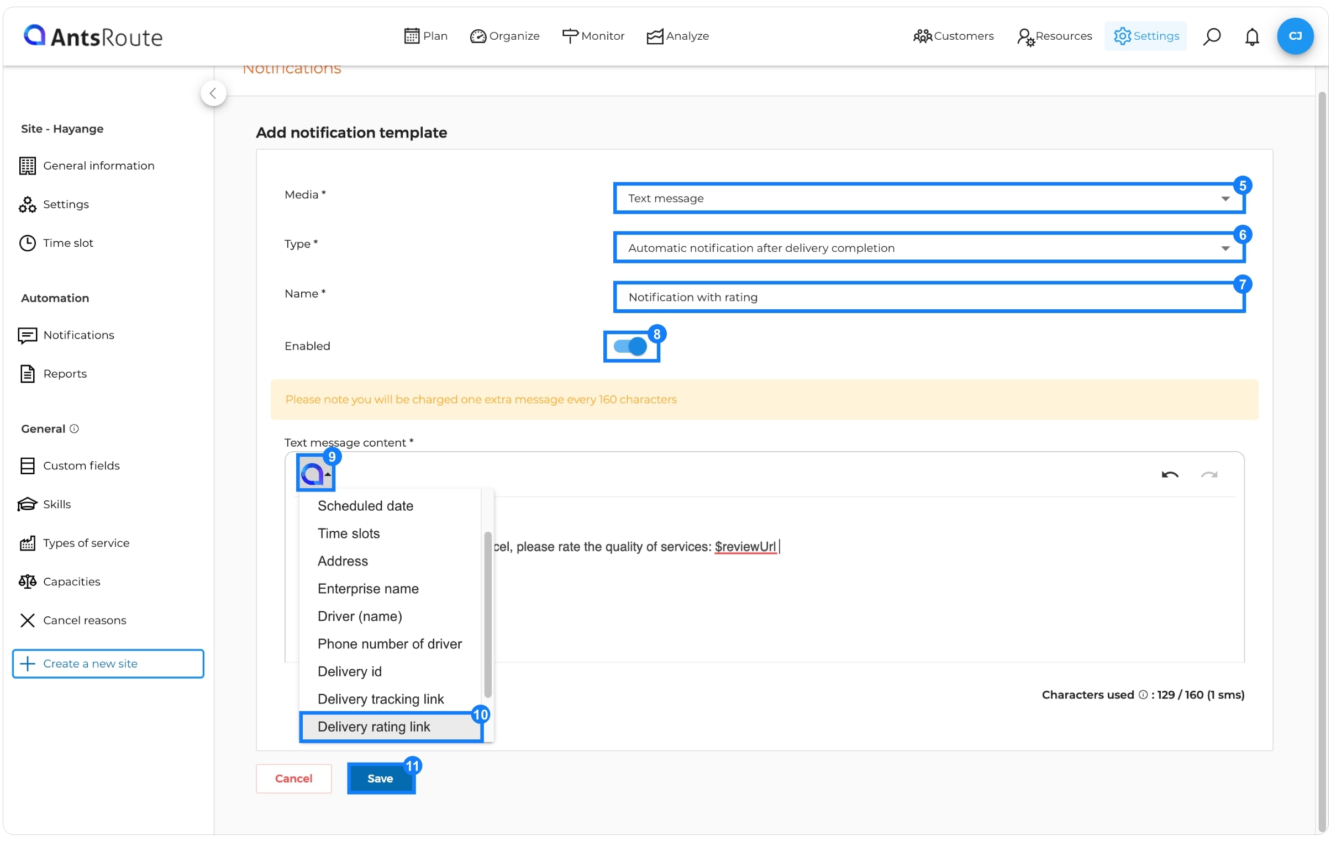Click the Name input field
Screen dimensions: 1331x841
[x=929, y=297]
